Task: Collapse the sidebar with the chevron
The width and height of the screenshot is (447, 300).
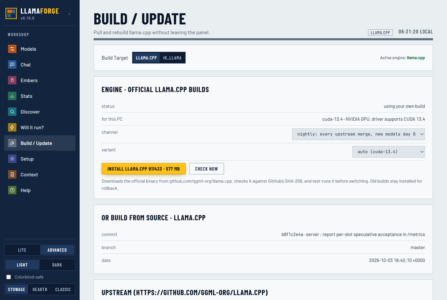Action: pyautogui.click(x=69, y=14)
